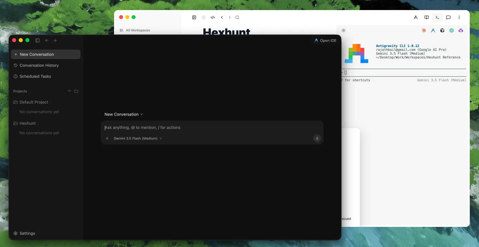This screenshot has height=247, width=479.
Task: Click the chat bubble icon in the Hexhunt toolbar
Action: click(448, 17)
